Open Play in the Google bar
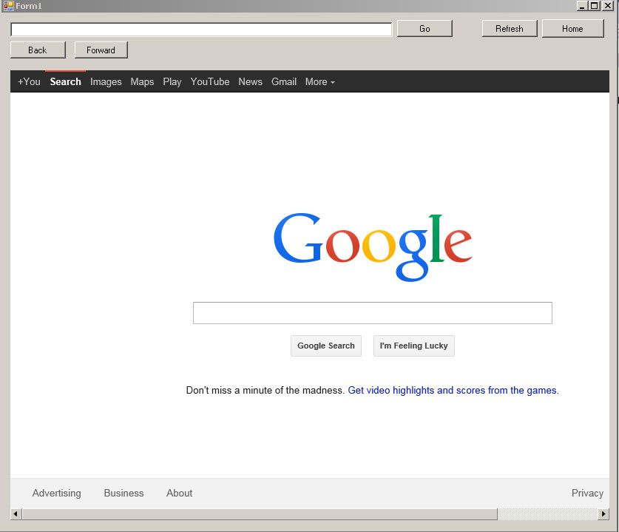 tap(172, 81)
